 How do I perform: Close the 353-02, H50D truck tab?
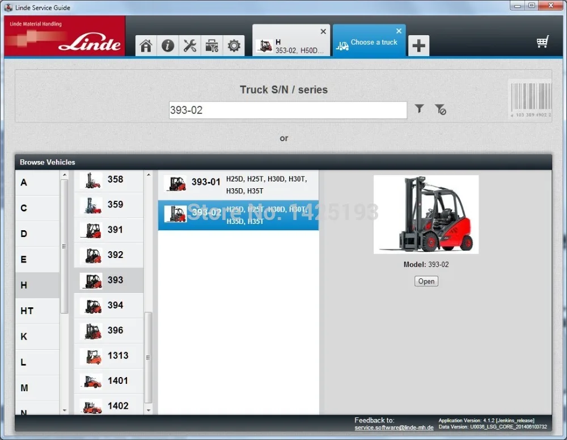323,31
